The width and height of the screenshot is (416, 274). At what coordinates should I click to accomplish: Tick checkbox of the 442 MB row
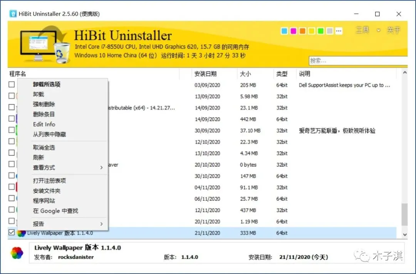[x=12, y=119]
